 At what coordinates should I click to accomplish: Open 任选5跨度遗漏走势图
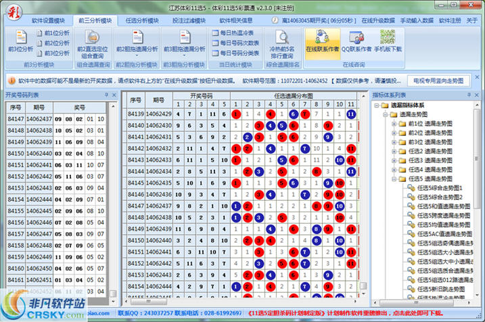coord(439,216)
